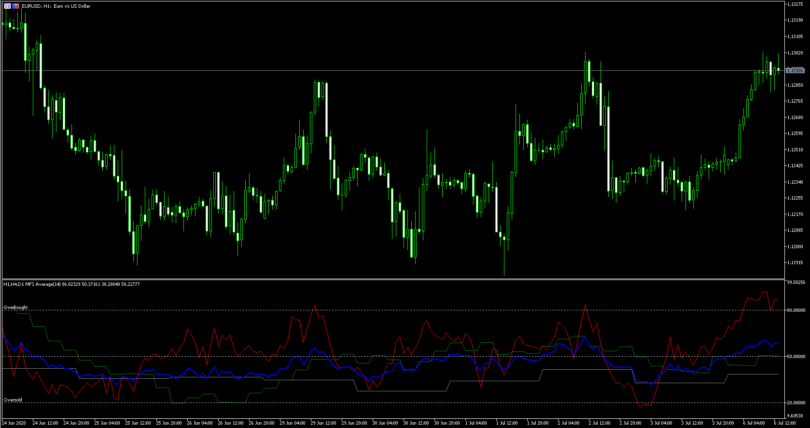This screenshot has width=810, height=428.
Task: Click the 9.60538 minimum on indicator scale
Action: [795, 415]
